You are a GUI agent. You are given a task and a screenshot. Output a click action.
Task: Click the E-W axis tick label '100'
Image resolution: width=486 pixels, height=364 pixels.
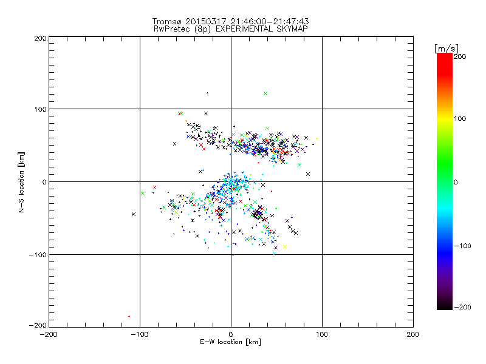point(322,334)
